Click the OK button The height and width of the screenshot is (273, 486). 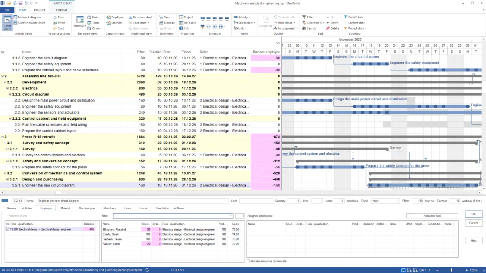(x=473, y=214)
